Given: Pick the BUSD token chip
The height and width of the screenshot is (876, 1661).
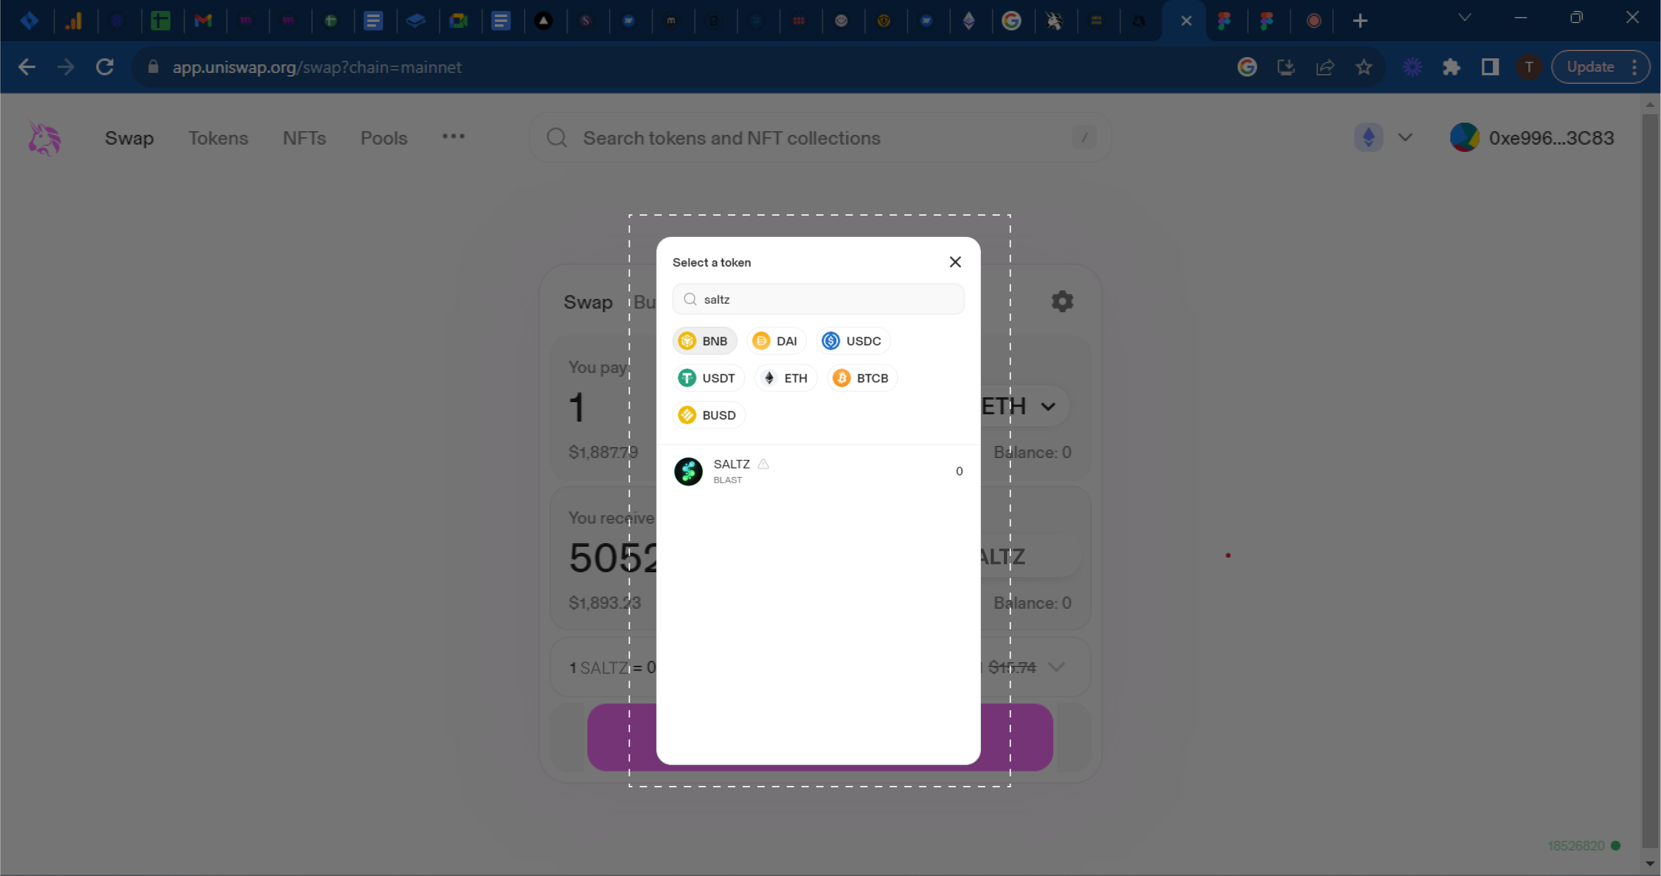Looking at the screenshot, I should (708, 415).
